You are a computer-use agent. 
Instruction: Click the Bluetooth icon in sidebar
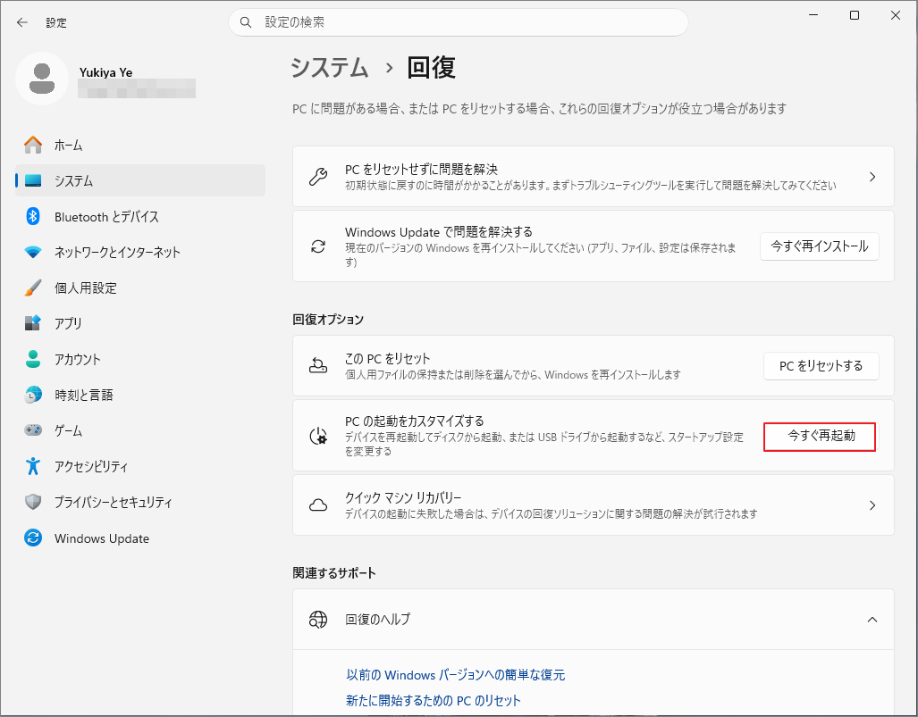33,216
